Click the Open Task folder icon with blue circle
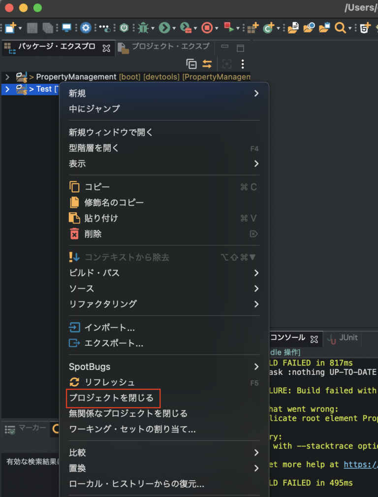Screen dimensions: 378x497 point(309,28)
